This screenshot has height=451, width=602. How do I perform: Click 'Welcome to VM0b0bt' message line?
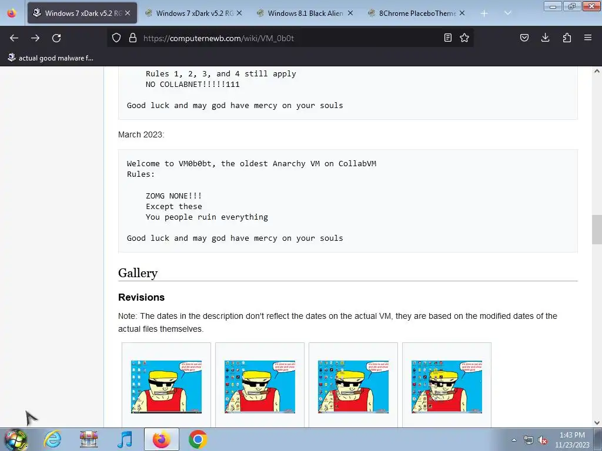[x=252, y=164]
